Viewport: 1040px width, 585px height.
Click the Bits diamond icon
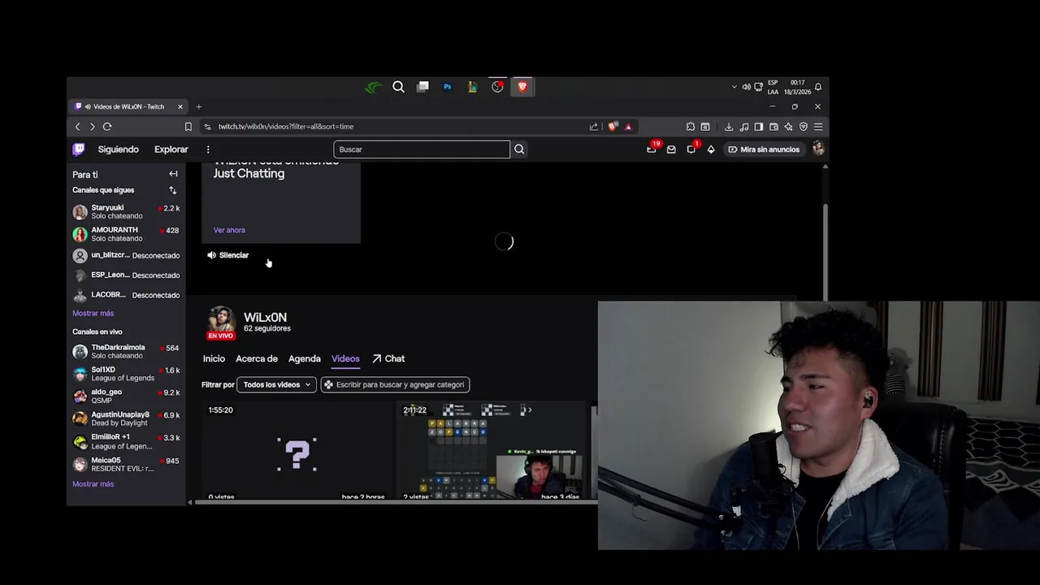pos(711,149)
